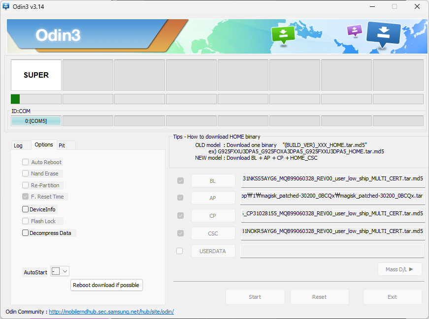Toggle the Auto Reboot checkbox
Viewport: 429px width, 319px height.
tap(26, 162)
